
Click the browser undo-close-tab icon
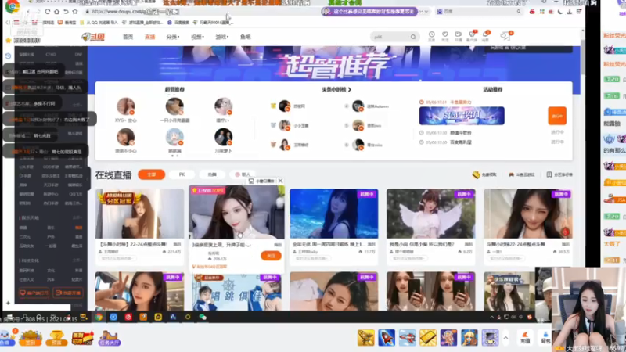pyautogui.click(x=66, y=12)
